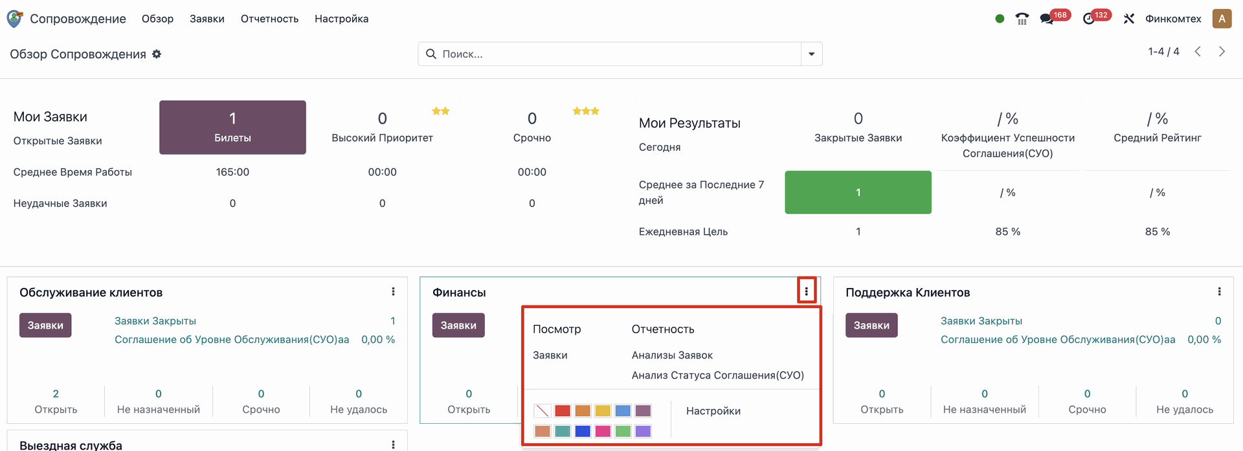Choose the light blue color swatch
This screenshot has width=1243, height=451.
(x=623, y=411)
